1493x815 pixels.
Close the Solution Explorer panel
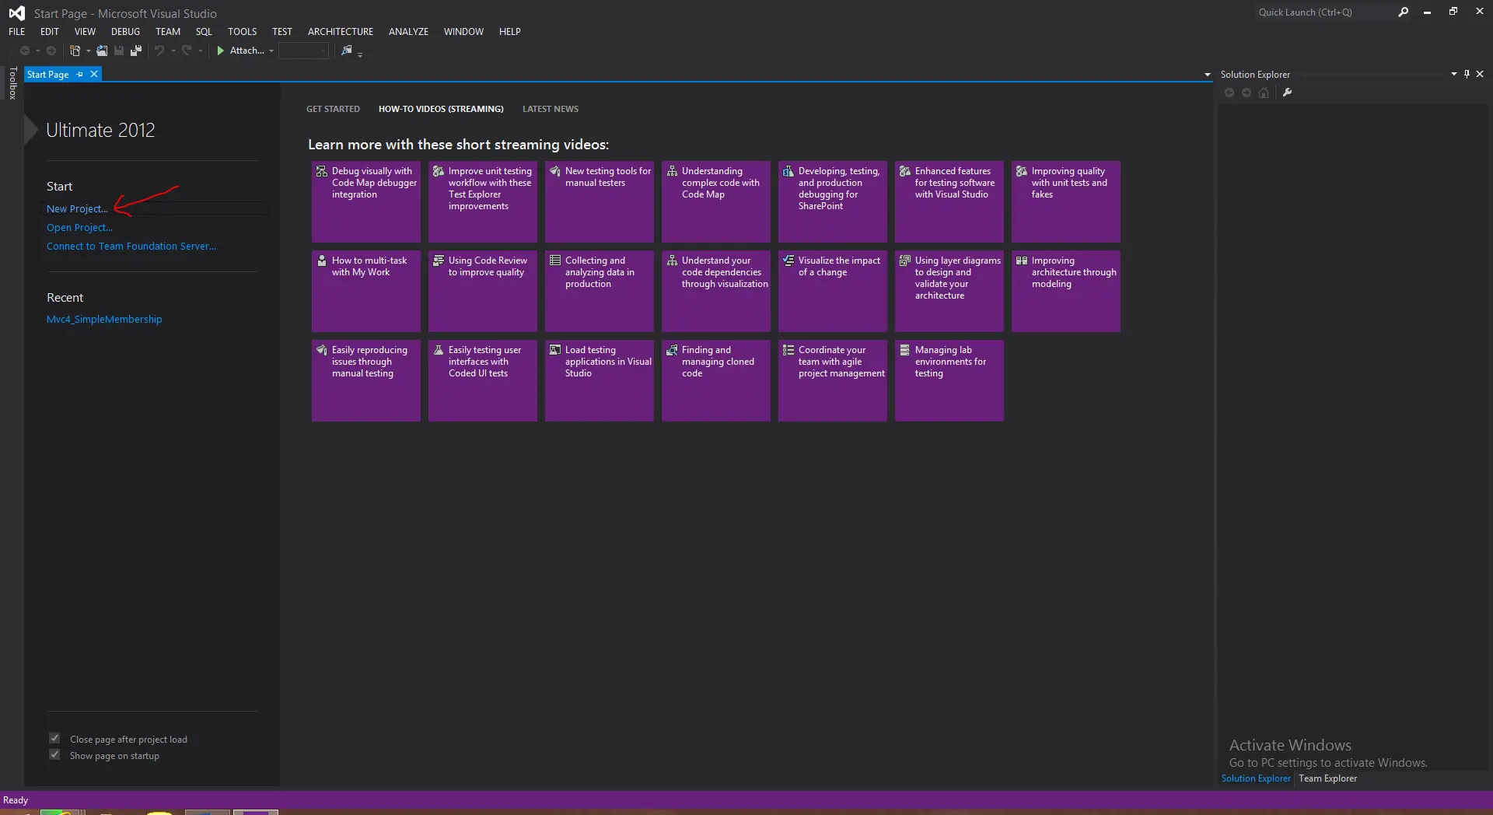(1480, 74)
